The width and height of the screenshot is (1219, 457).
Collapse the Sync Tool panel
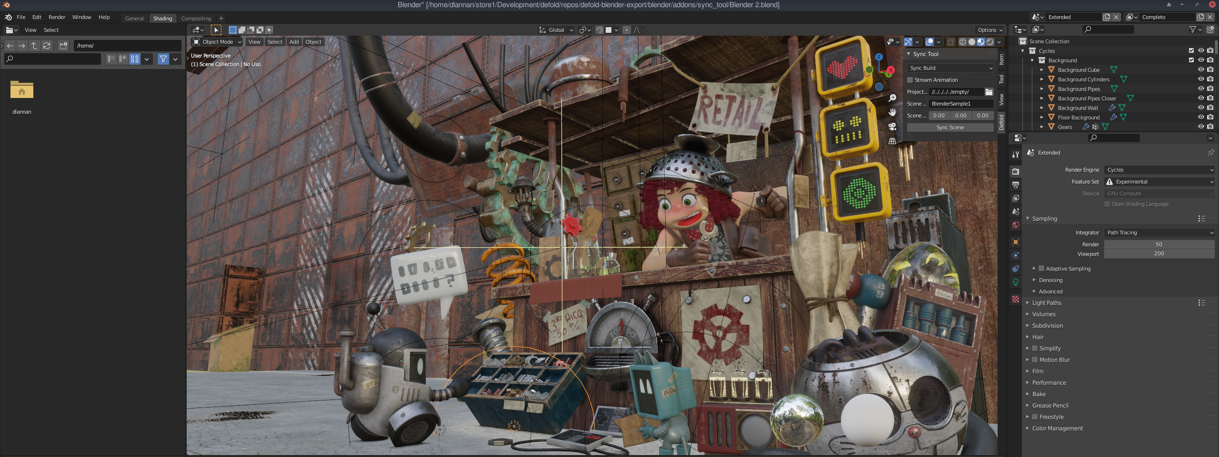pos(909,54)
